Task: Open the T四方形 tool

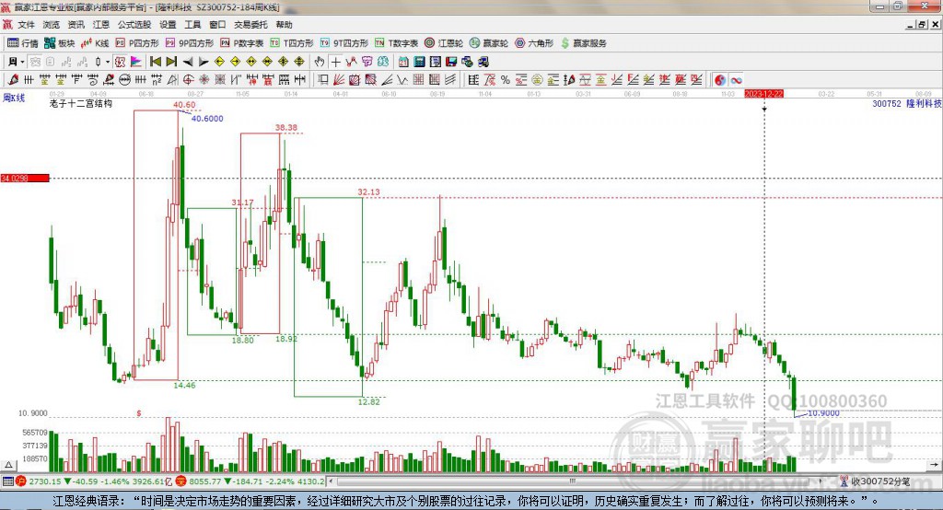Action: (292, 43)
